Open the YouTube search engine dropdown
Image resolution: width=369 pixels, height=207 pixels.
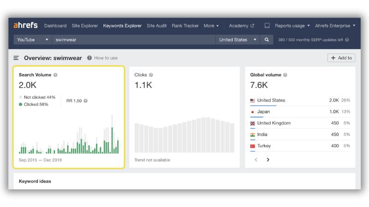(x=32, y=40)
